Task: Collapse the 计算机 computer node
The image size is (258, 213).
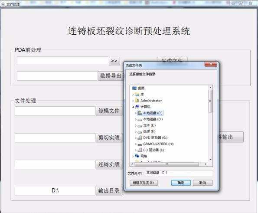Action: coord(133,107)
